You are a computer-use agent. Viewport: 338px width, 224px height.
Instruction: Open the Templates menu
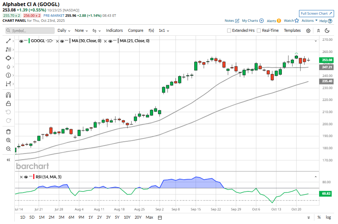pyautogui.click(x=292, y=31)
